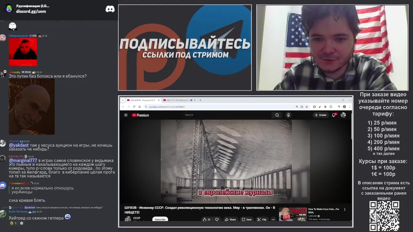Click the Coca Cola video thumbnail
The width and height of the screenshot is (413, 232).
pyautogui.click(x=293, y=214)
